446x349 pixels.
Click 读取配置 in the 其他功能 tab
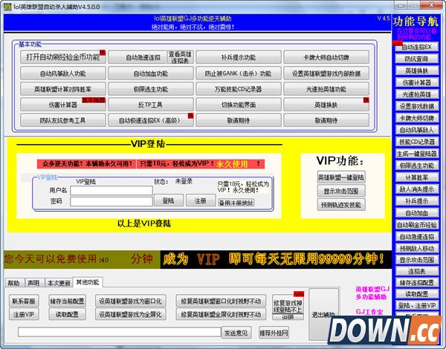tap(67, 314)
